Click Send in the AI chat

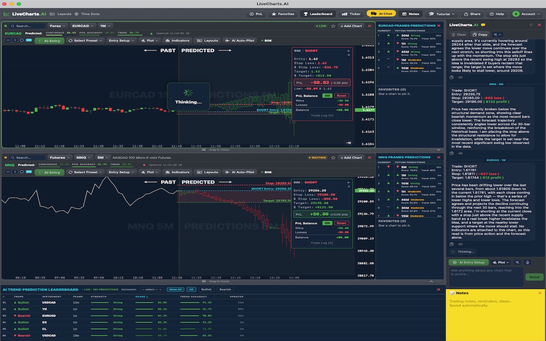pos(534,277)
